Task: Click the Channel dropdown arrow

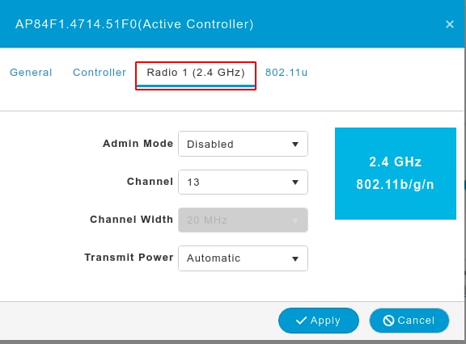Action: (295, 182)
